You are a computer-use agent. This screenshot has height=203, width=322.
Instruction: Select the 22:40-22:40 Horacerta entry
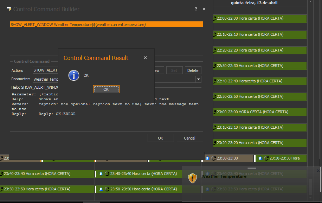coord(259,81)
